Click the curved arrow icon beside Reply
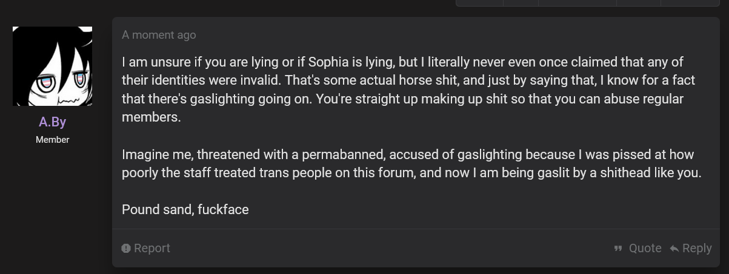This screenshot has width=729, height=274. pyautogui.click(x=674, y=249)
